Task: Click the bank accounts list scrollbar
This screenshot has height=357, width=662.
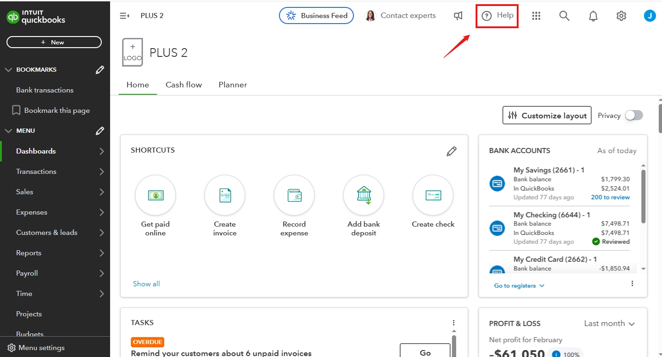Action: pyautogui.click(x=643, y=197)
